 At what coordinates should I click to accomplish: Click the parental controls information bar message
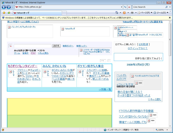pyautogui.click(x=69, y=18)
